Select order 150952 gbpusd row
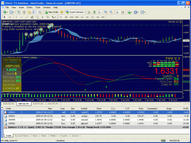 pos(97,124)
